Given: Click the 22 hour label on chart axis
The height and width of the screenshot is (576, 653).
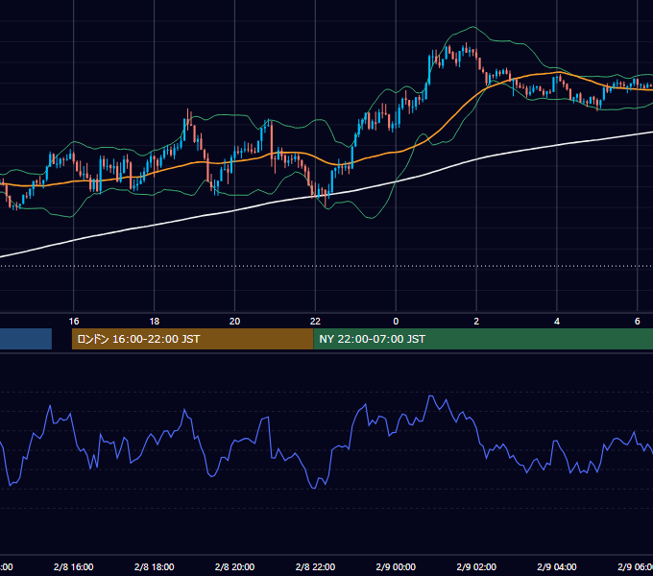Looking at the screenshot, I should [x=315, y=322].
